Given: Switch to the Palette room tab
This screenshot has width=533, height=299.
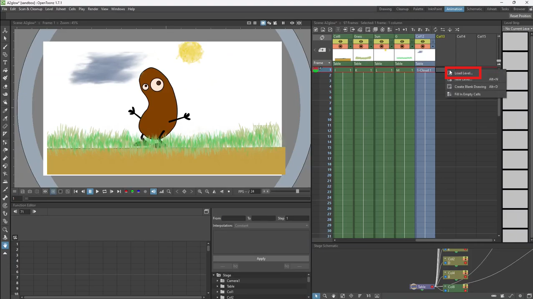Looking at the screenshot, I should pyautogui.click(x=418, y=9).
